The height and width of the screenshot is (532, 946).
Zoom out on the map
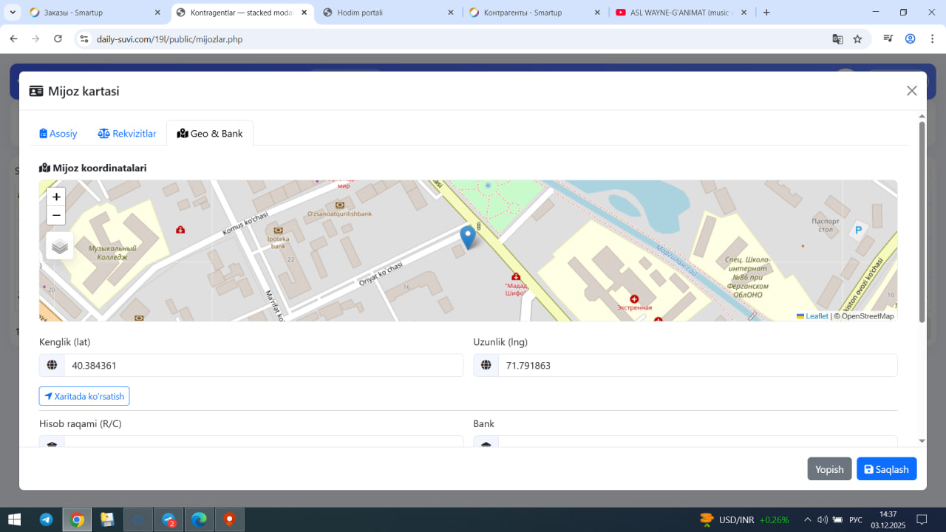[x=56, y=216]
